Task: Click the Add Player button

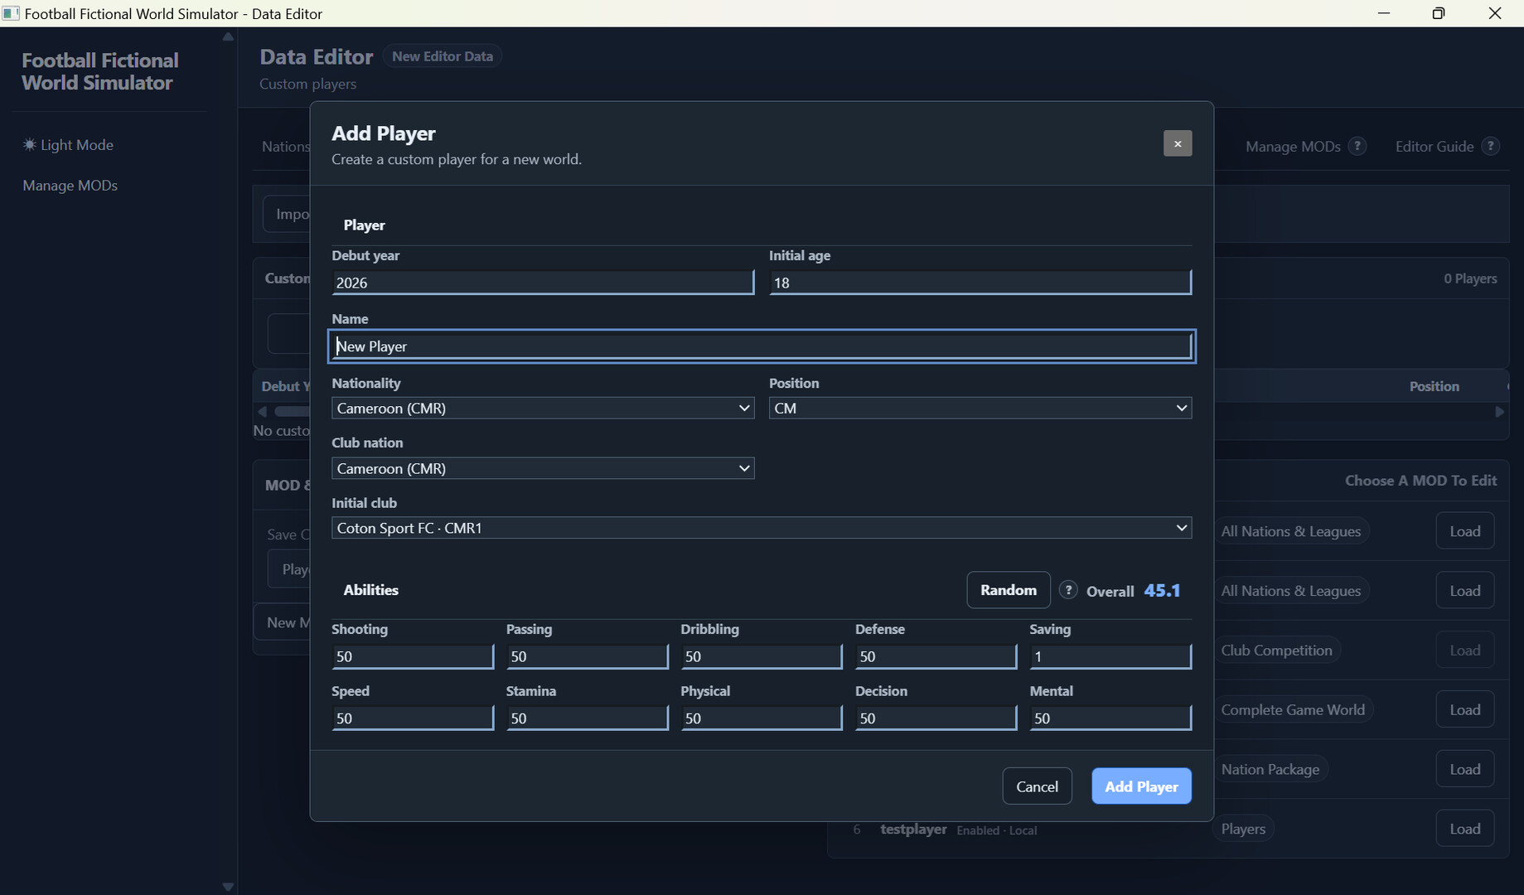Action: 1141,786
